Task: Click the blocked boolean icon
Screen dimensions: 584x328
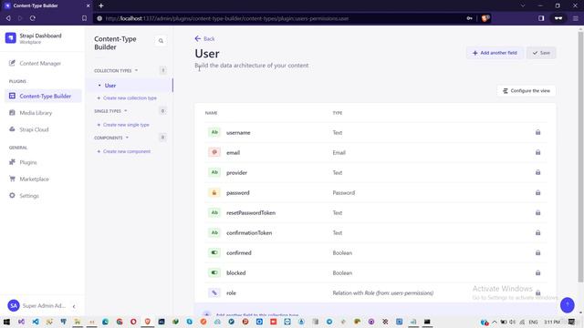Action: pos(214,272)
